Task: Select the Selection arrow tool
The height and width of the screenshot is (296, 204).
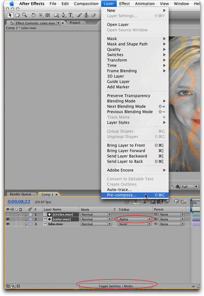Action: coord(10,15)
